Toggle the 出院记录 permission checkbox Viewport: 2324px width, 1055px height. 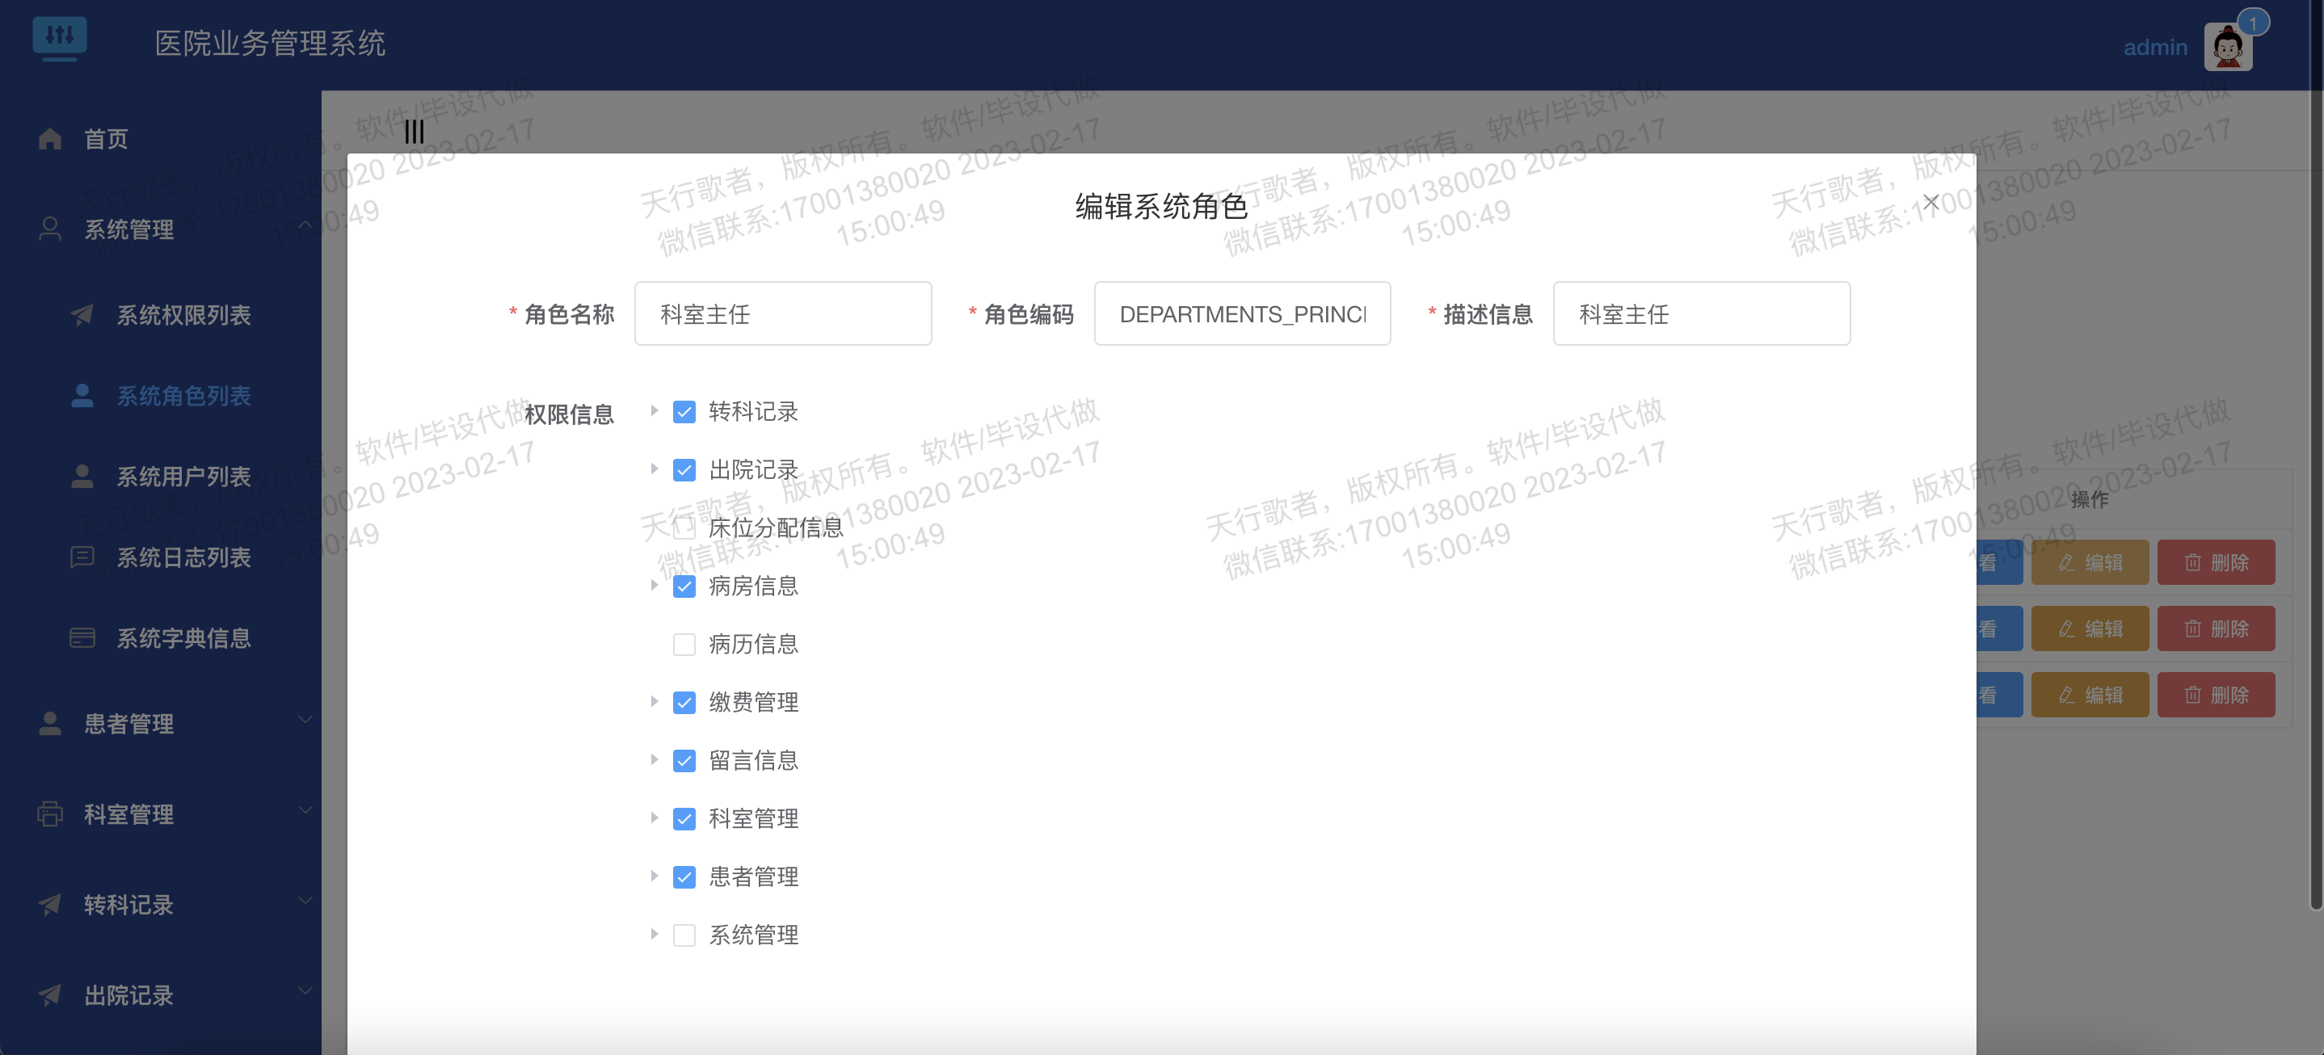pyautogui.click(x=684, y=470)
